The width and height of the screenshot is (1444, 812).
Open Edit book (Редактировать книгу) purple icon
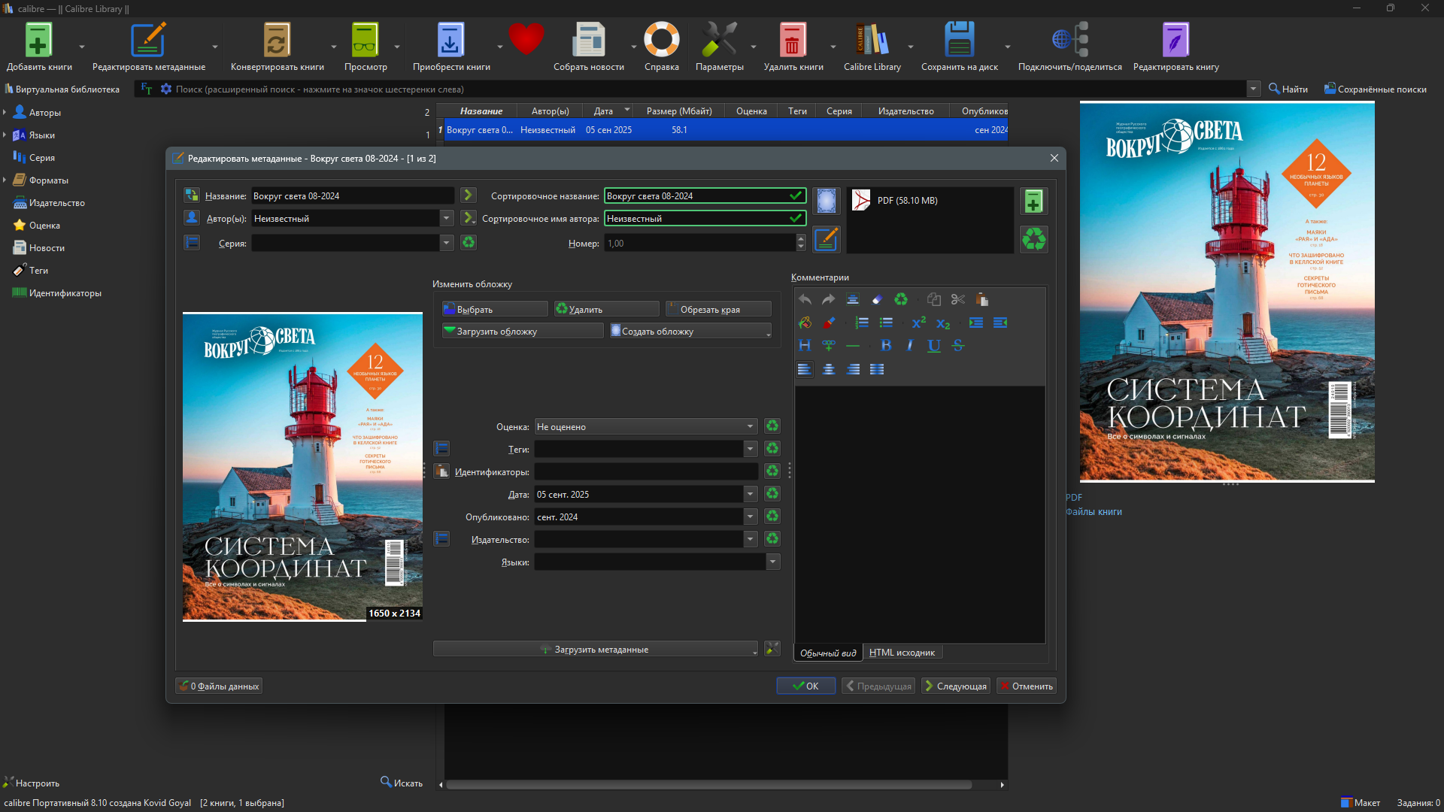point(1176,40)
